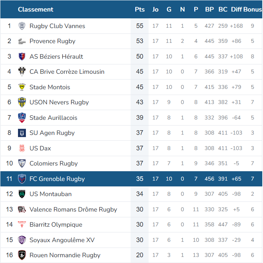Click the Stade Montois yellow logo
The image size is (263, 263).
[x=22, y=87]
